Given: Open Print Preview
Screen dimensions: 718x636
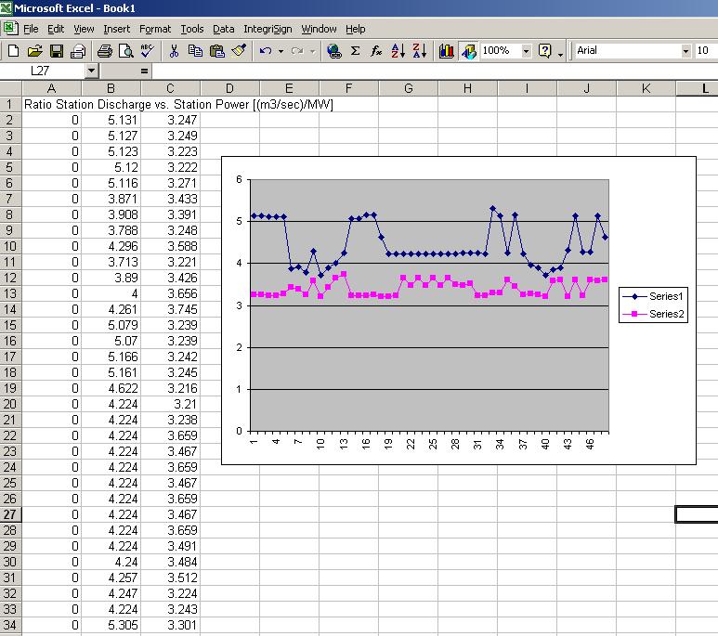Looking at the screenshot, I should click(x=126, y=51).
